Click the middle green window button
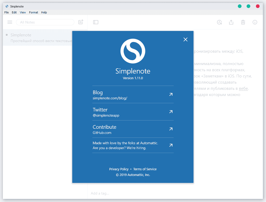This screenshot has width=266, height=202. point(248,6)
